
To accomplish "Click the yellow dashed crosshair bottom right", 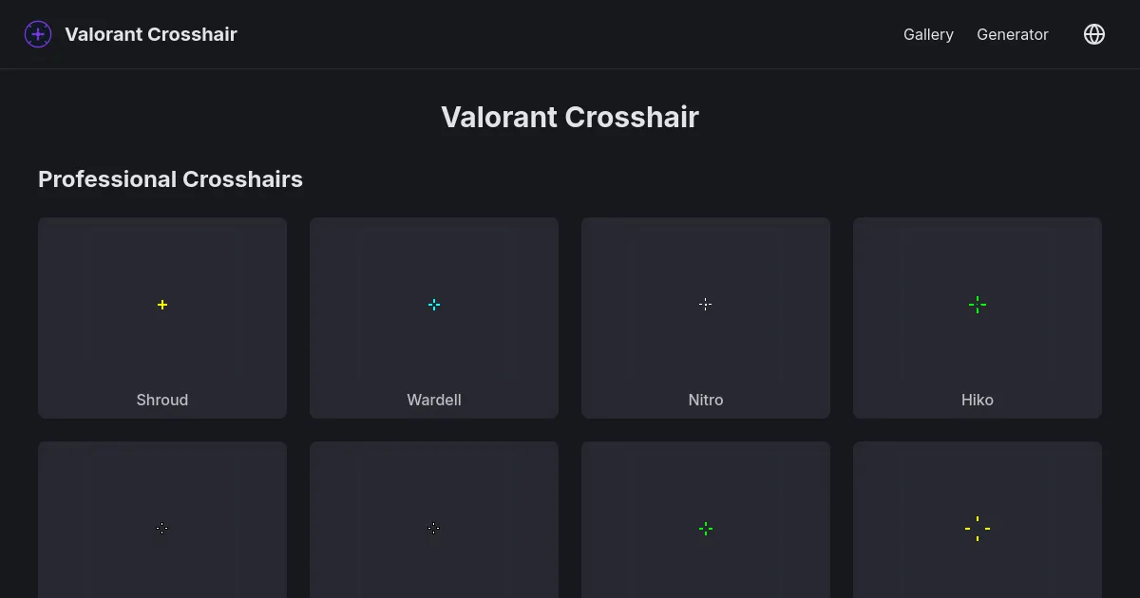I will pos(977,529).
